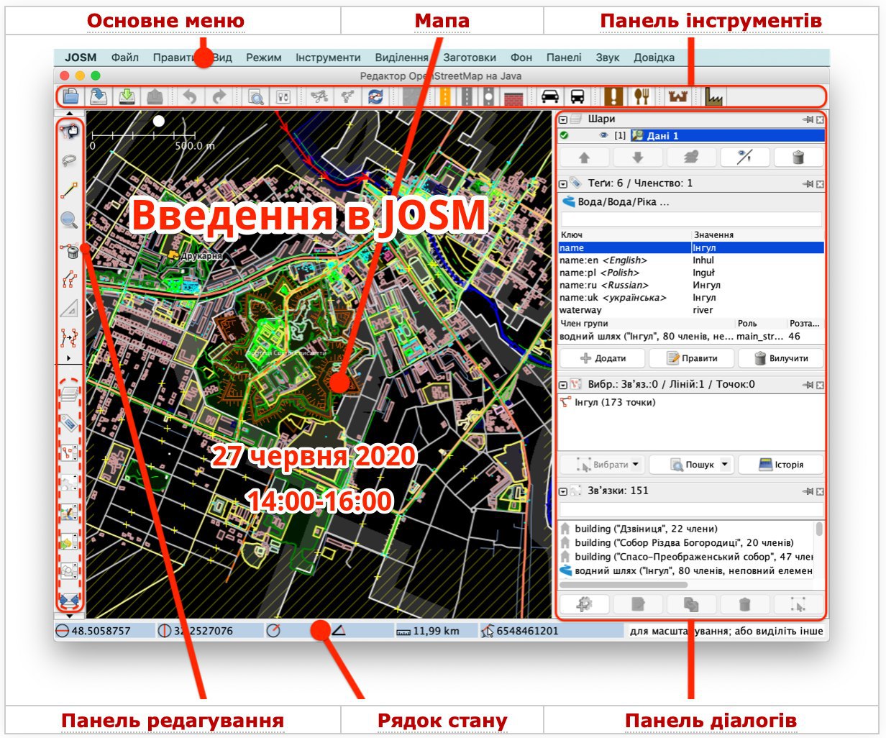886x738 pixels.
Task: Toggle the Layers list panel button on left sidebar
Action: 69,393
